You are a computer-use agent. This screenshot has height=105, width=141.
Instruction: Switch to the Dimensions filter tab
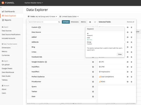click(75, 22)
